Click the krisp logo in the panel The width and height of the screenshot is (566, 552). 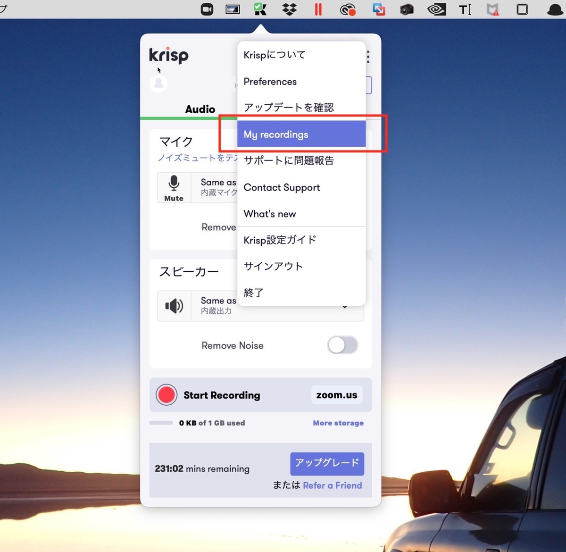coord(169,55)
